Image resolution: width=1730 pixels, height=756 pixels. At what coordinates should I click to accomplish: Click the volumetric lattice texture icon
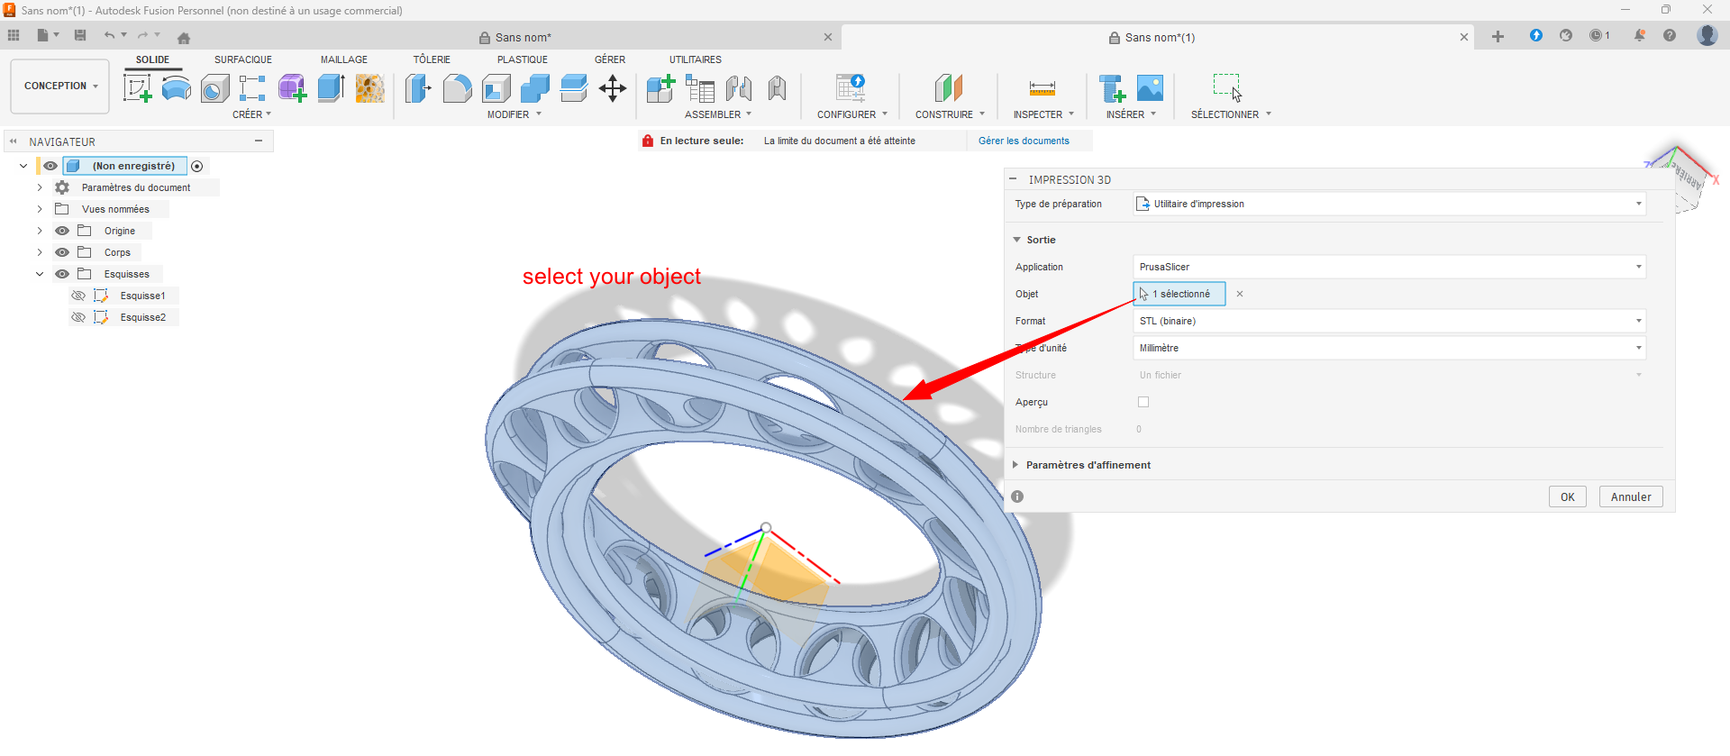pos(370,87)
